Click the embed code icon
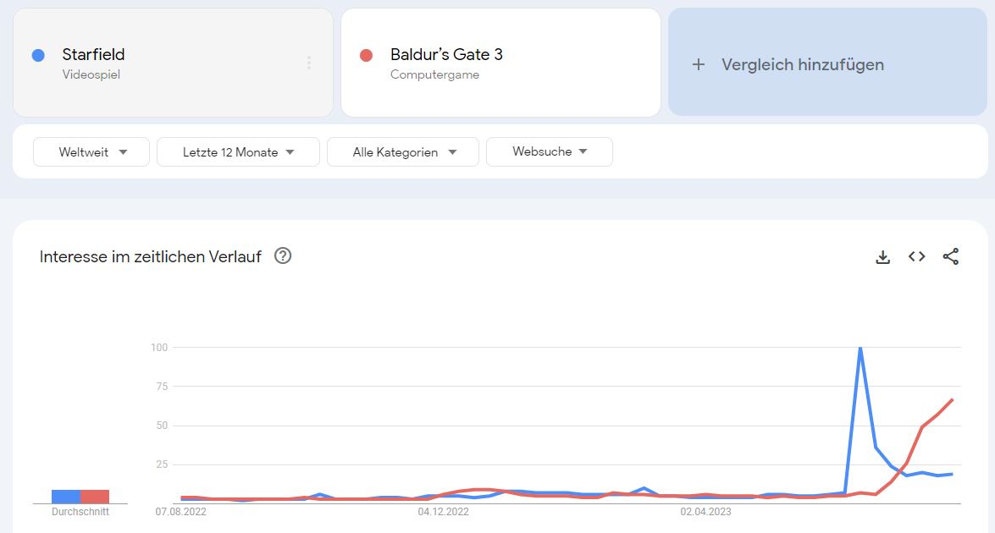 tap(916, 256)
